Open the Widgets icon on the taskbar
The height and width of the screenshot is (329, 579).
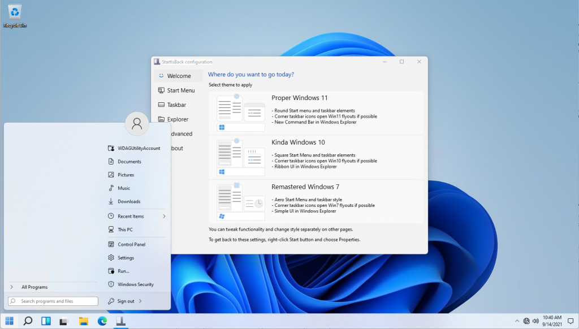coord(46,321)
